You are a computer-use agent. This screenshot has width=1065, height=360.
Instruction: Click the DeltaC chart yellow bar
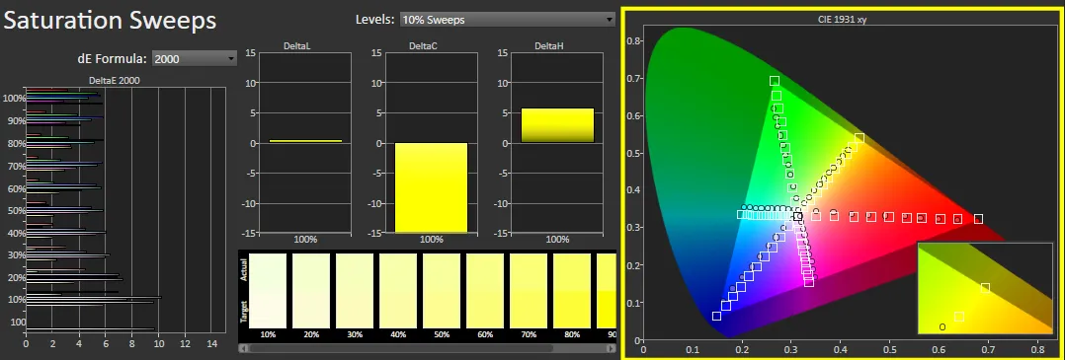point(432,187)
